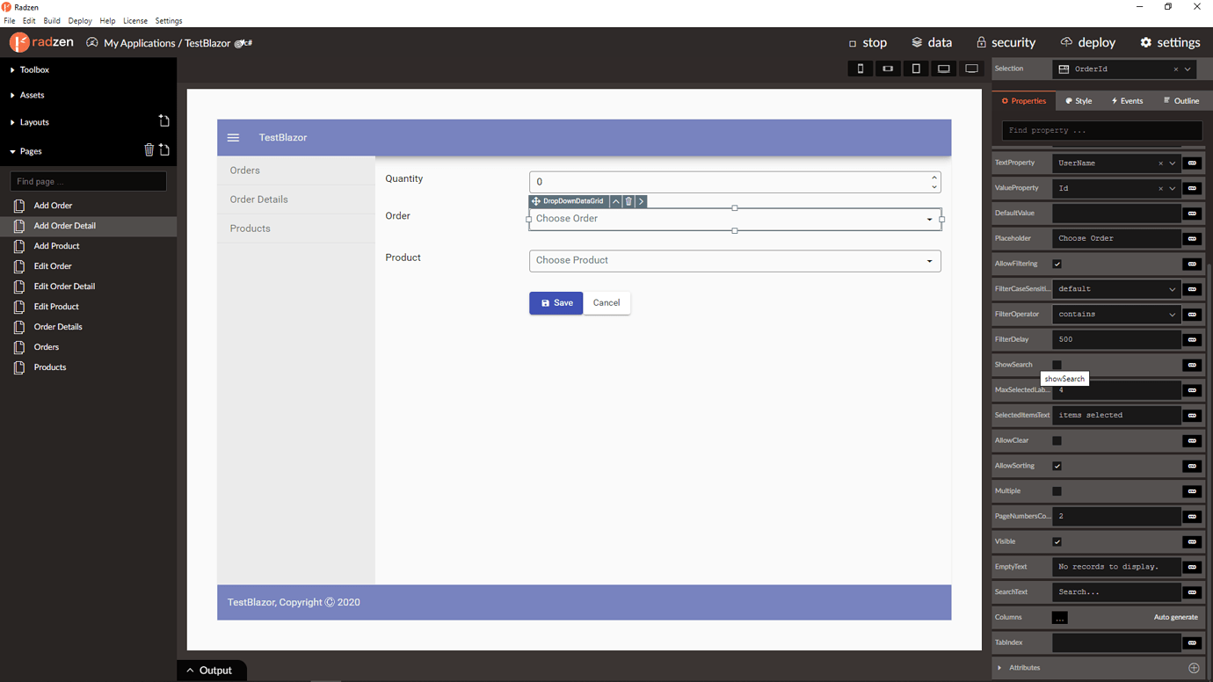Select parent via up arrow on DropDownDataGrid tag
1213x682 pixels.
point(616,201)
